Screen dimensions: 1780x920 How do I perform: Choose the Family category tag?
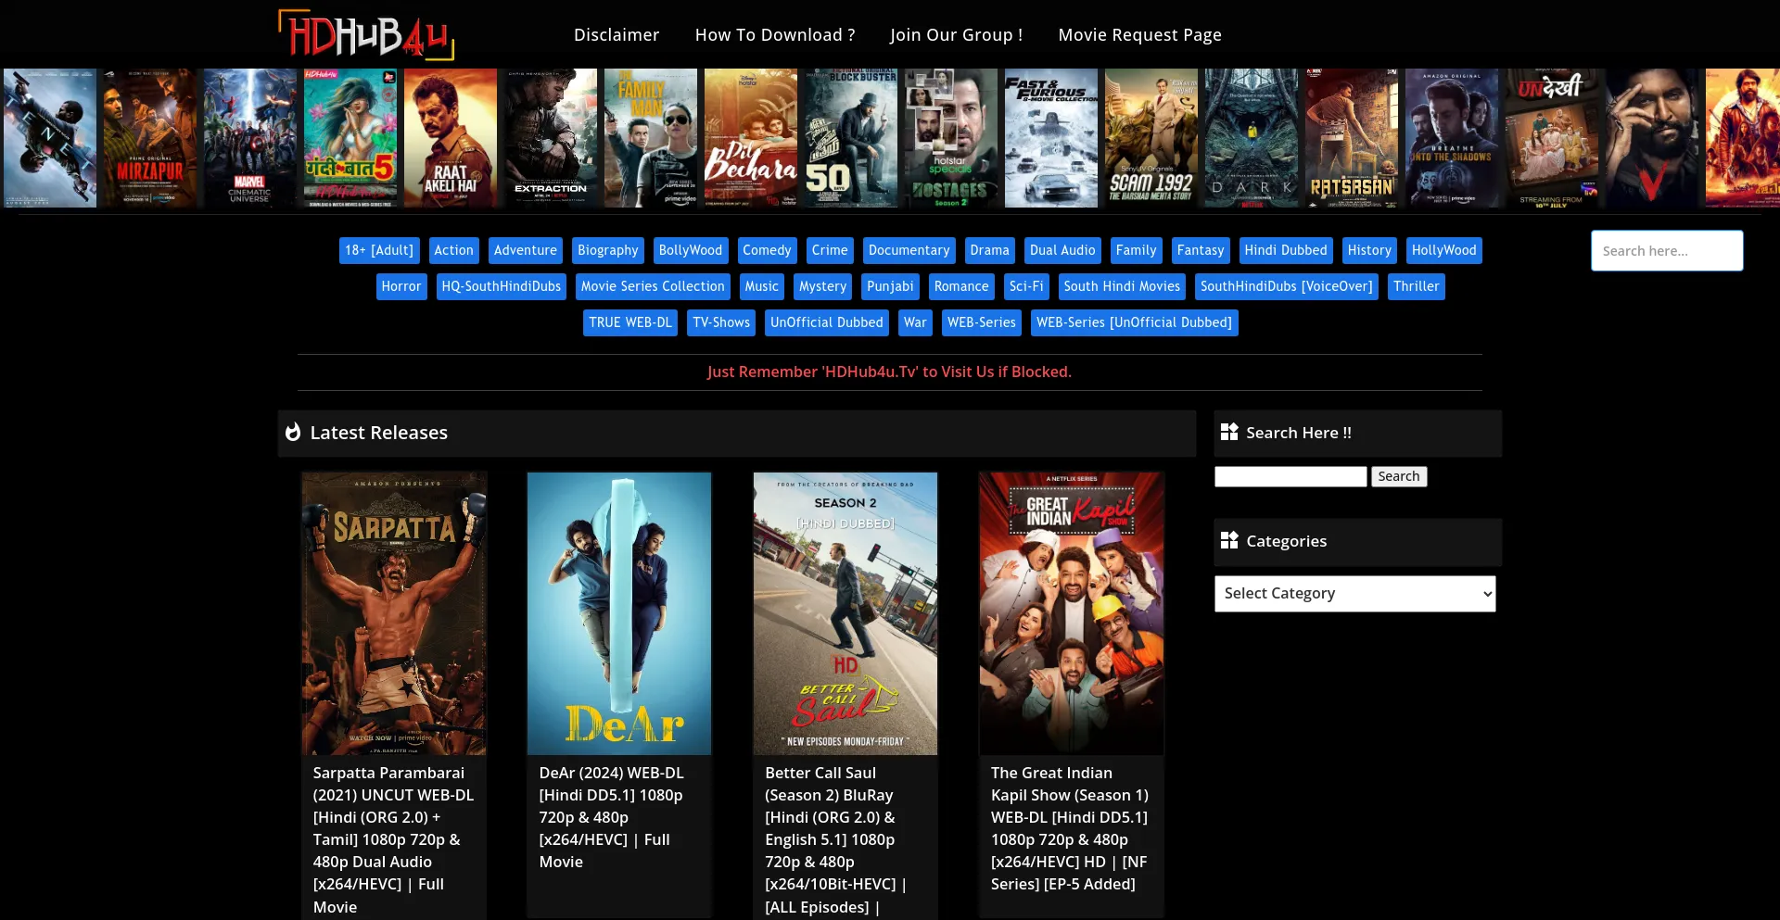1137,250
